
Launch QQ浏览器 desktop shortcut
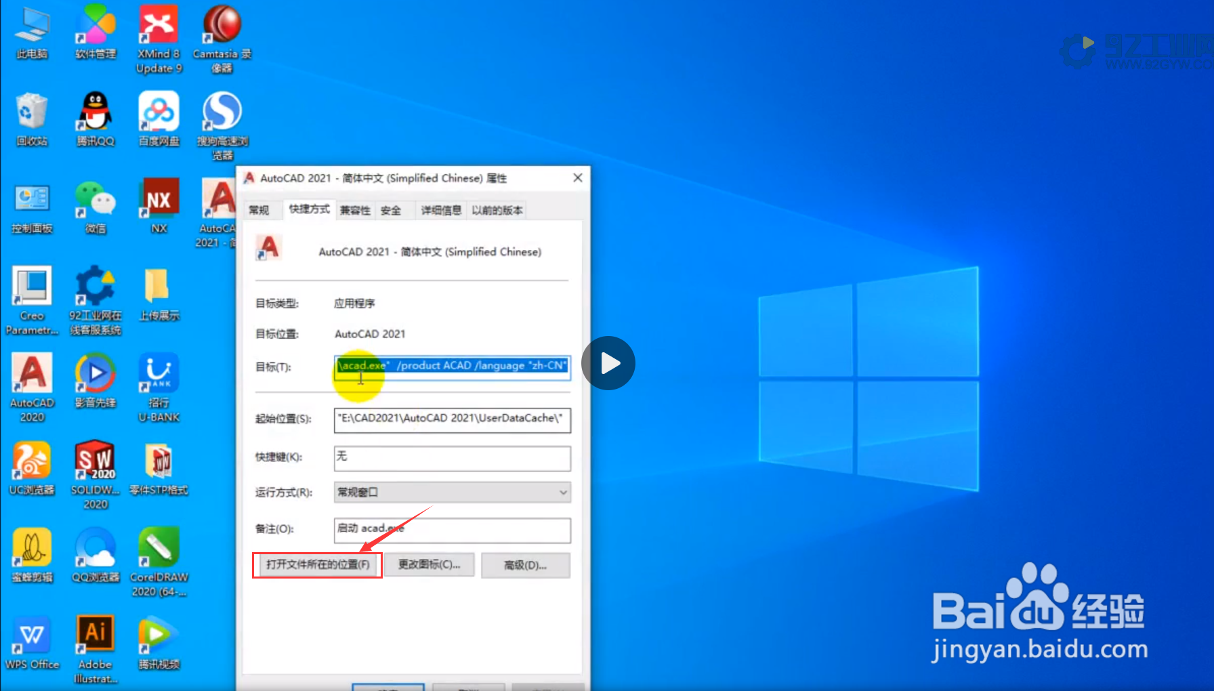click(96, 556)
